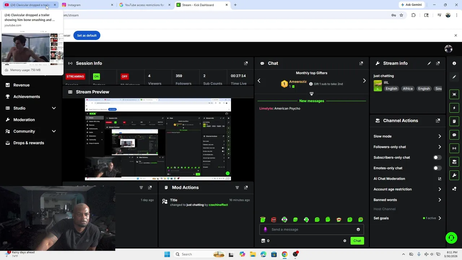Click the Stream Preview video

[158, 139]
